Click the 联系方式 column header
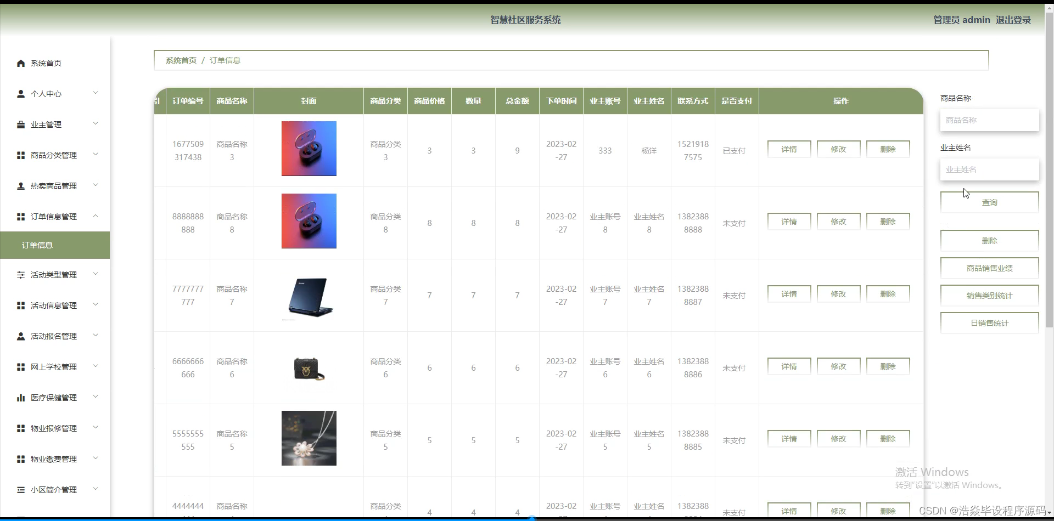Image resolution: width=1054 pixels, height=521 pixels. coord(693,101)
